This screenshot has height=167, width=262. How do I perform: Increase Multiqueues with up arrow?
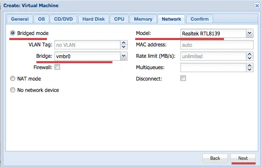[250, 65]
